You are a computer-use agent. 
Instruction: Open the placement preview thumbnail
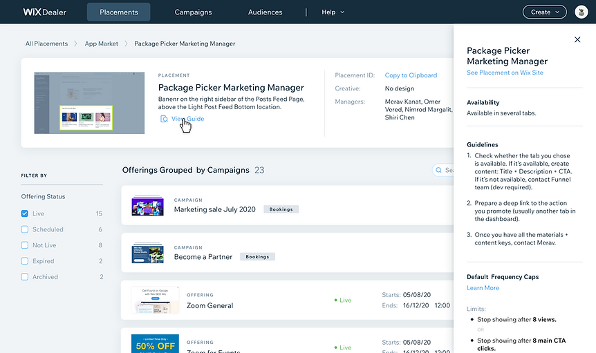89,103
